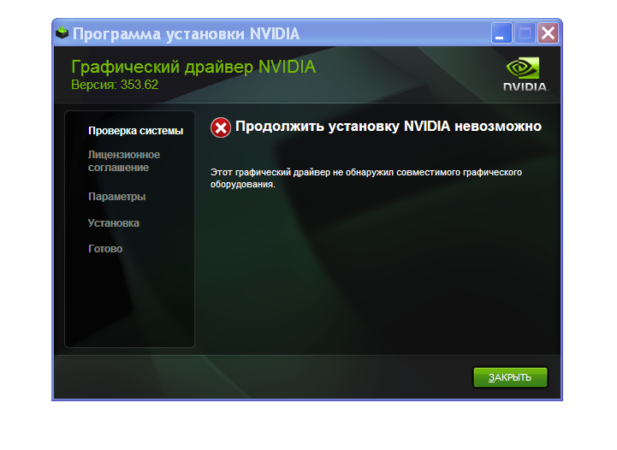
Task: Minimize the NVIDIA installer window
Action: tap(501, 33)
